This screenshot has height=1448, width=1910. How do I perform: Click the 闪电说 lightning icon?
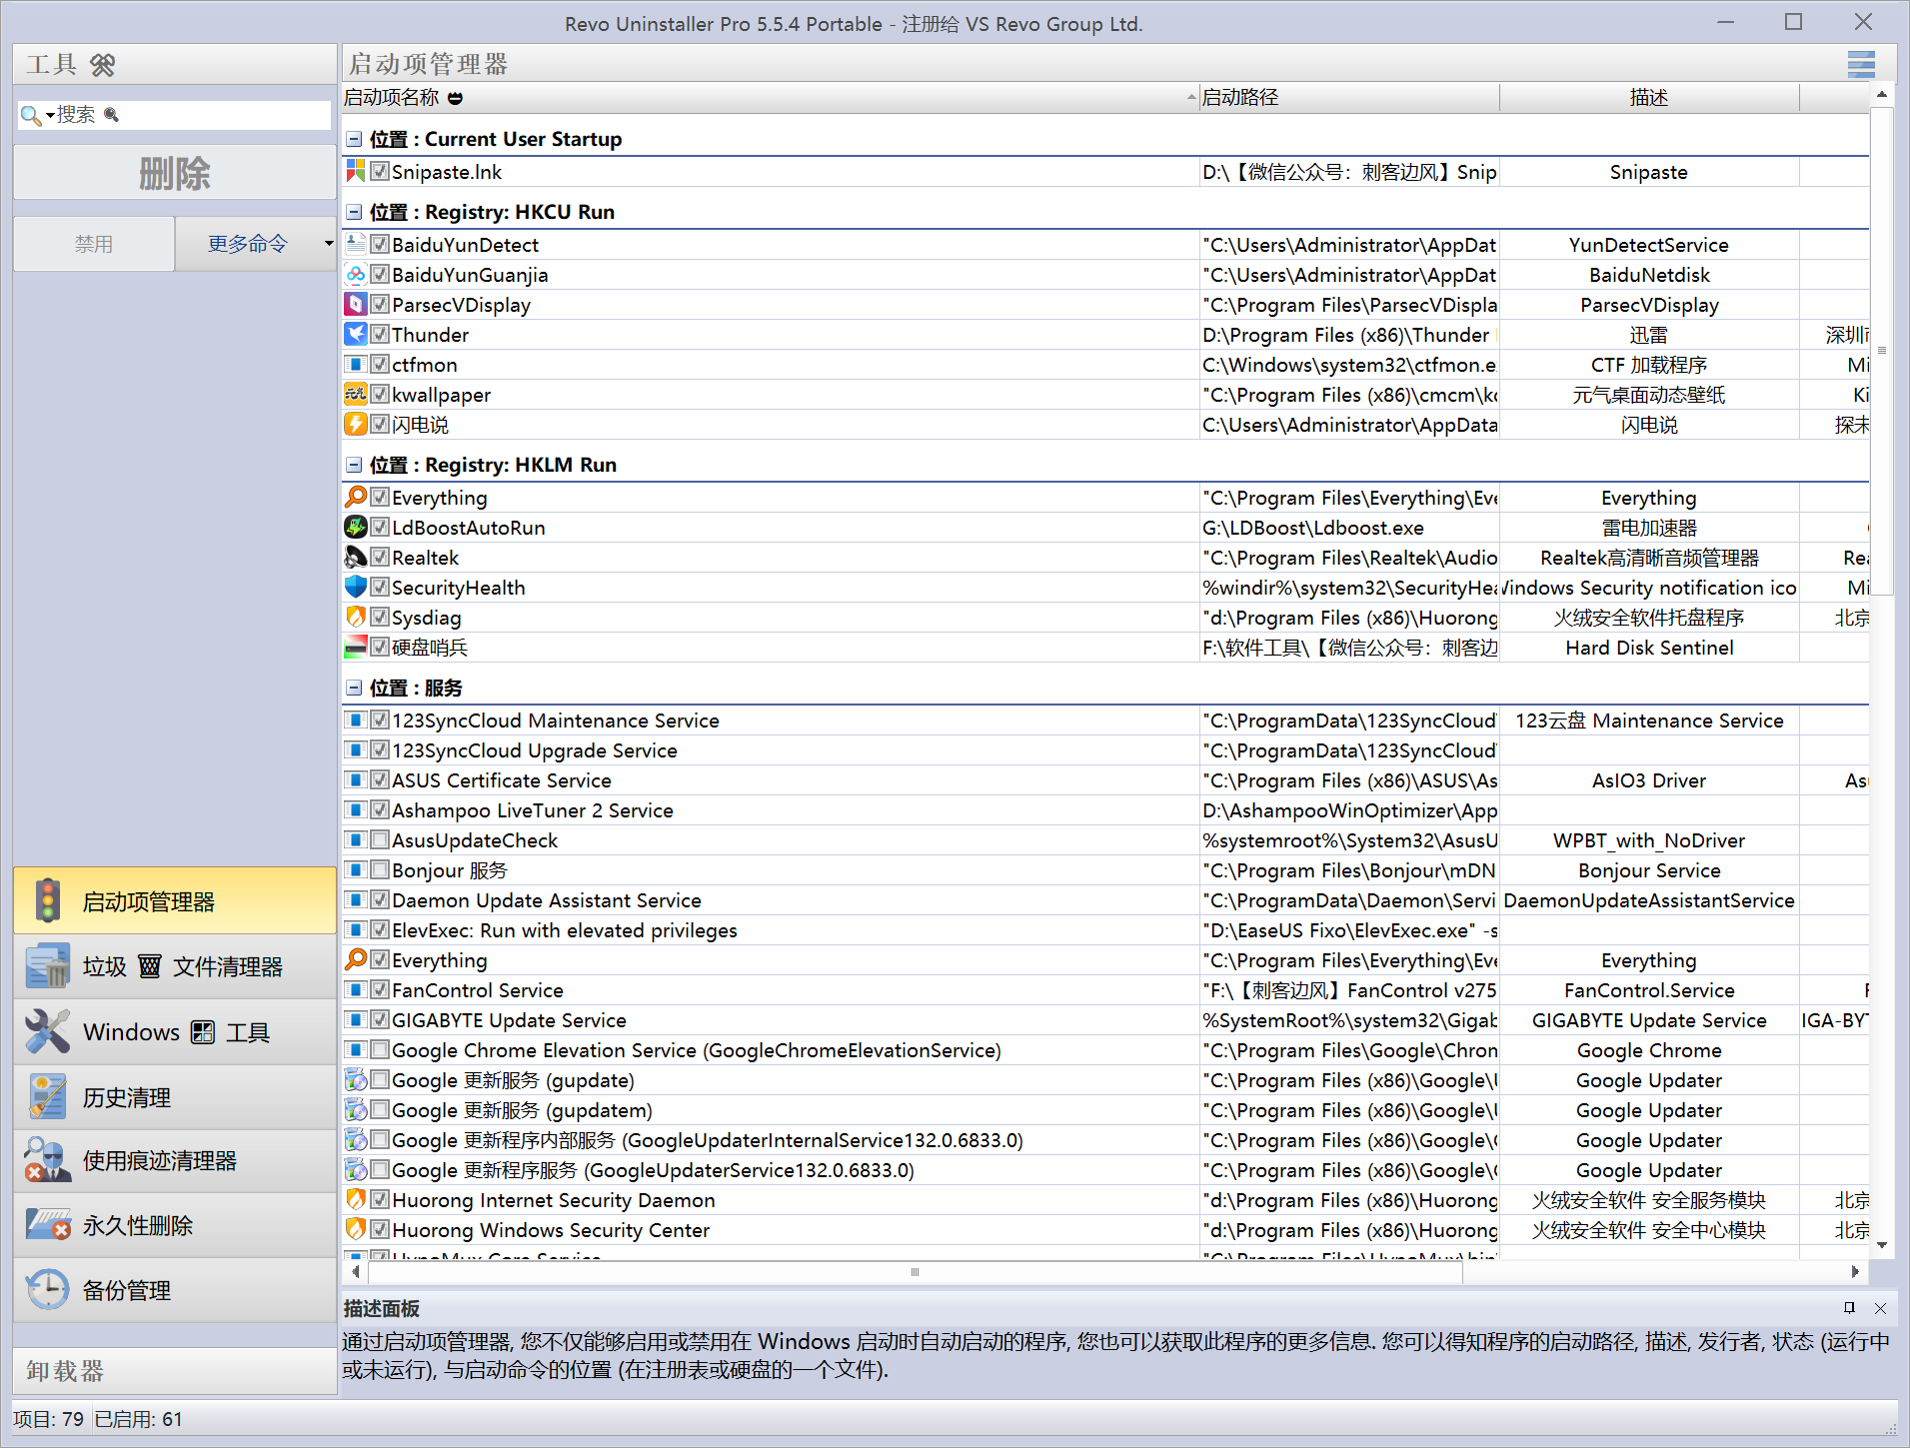pyautogui.click(x=356, y=424)
